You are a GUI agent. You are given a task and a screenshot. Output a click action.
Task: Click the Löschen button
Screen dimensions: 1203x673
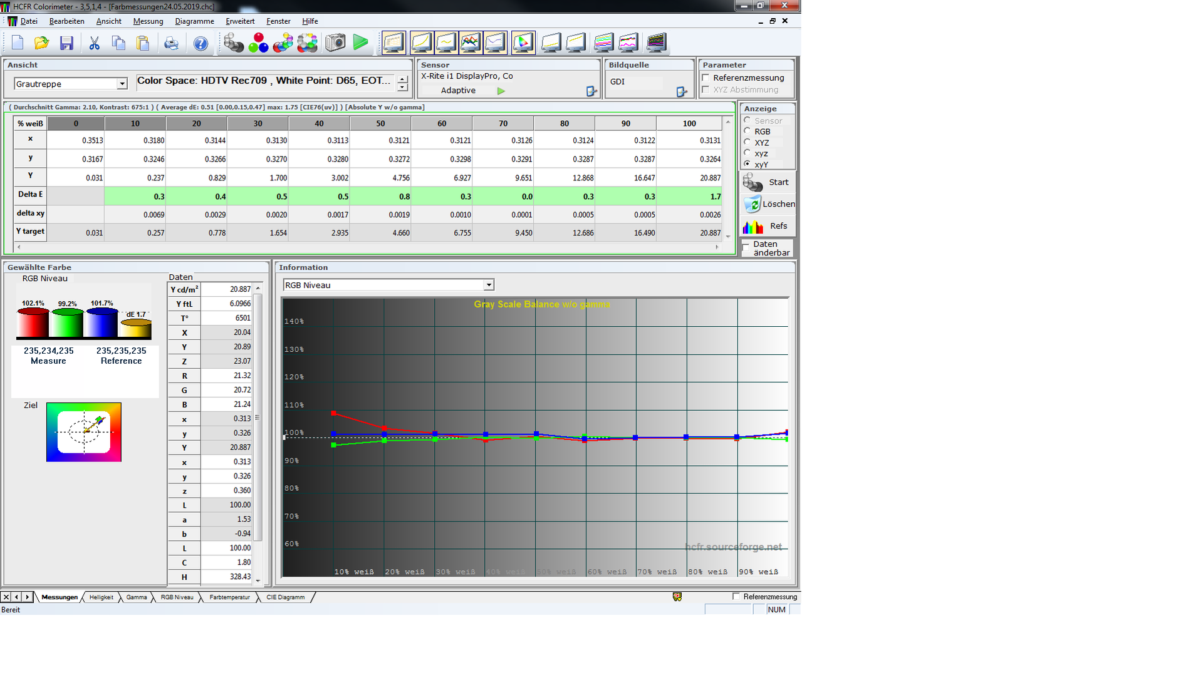[x=768, y=204]
